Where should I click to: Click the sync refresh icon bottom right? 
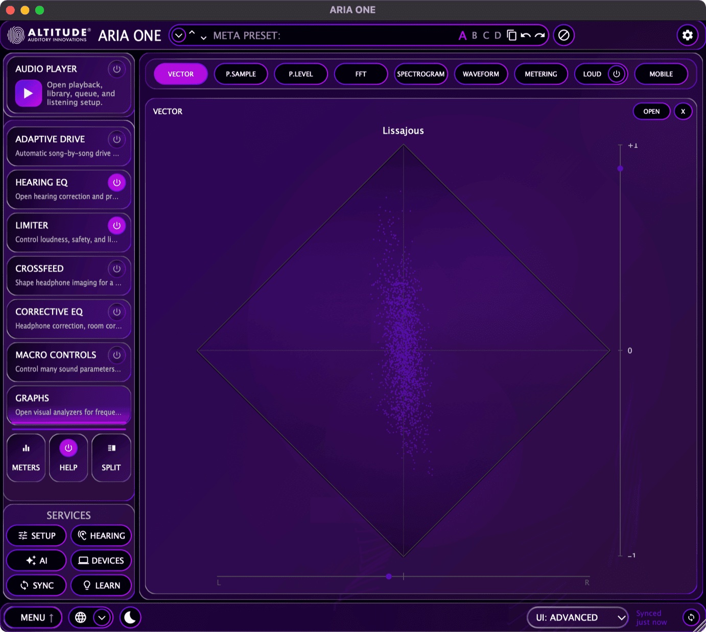click(691, 617)
